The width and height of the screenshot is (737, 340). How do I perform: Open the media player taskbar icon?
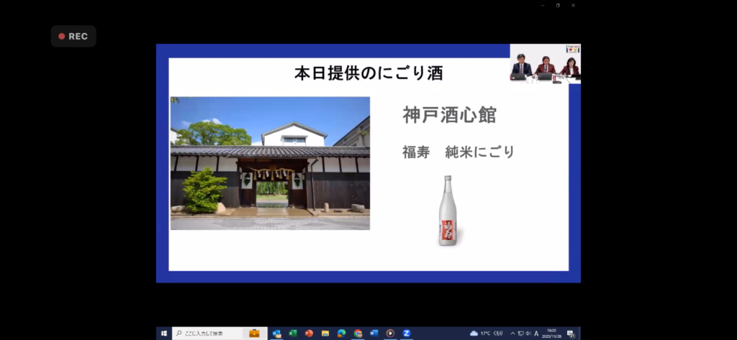click(390, 334)
